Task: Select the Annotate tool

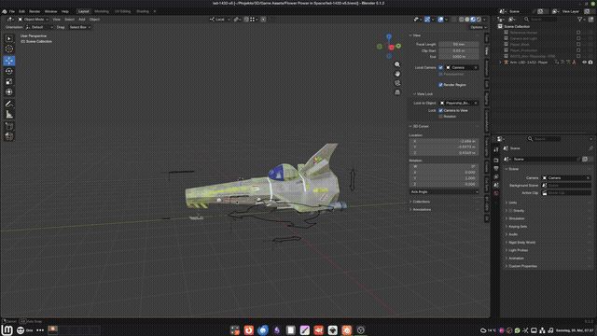Action: [x=9, y=104]
